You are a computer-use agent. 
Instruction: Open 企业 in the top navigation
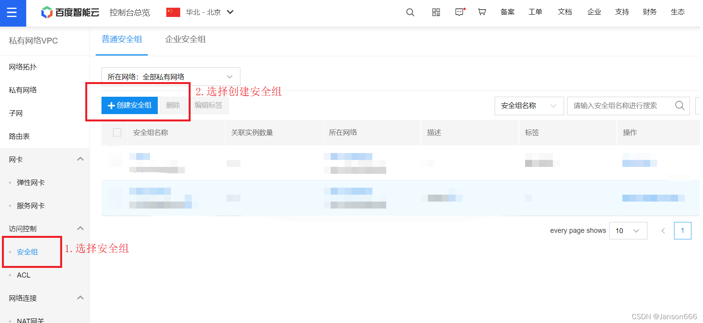tap(594, 12)
